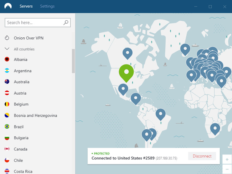The image size is (232, 174).
Task: Click the Argentina map pin behind Chile
Action: point(154,134)
